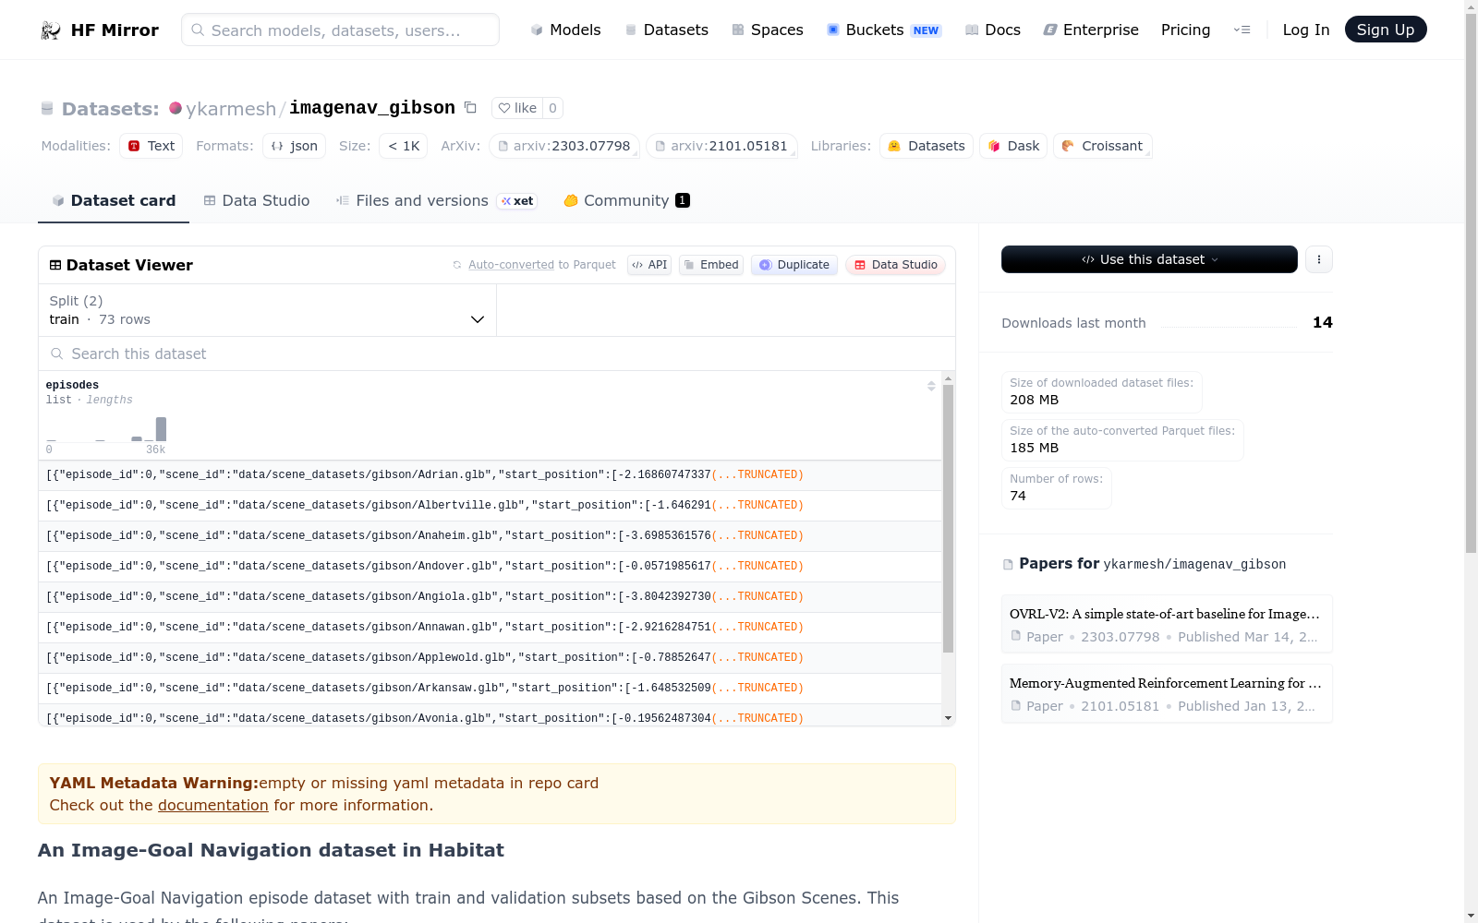1478x923 pixels.
Task: Go to the Enterprise page
Action: pos(1091,30)
